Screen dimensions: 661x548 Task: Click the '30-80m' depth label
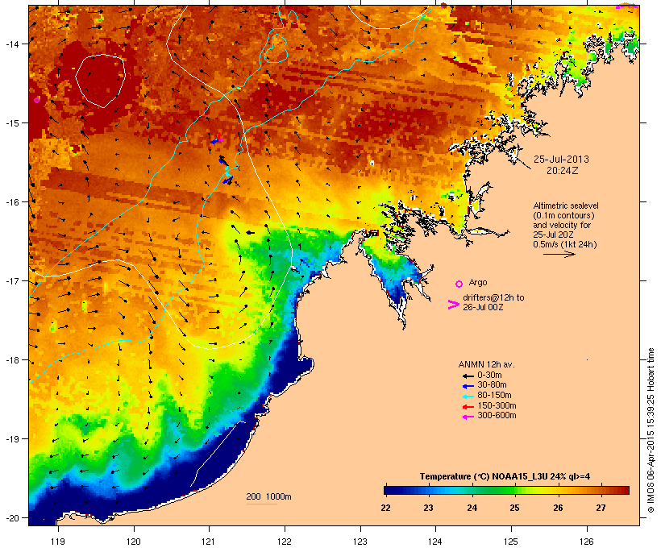pyautogui.click(x=492, y=385)
